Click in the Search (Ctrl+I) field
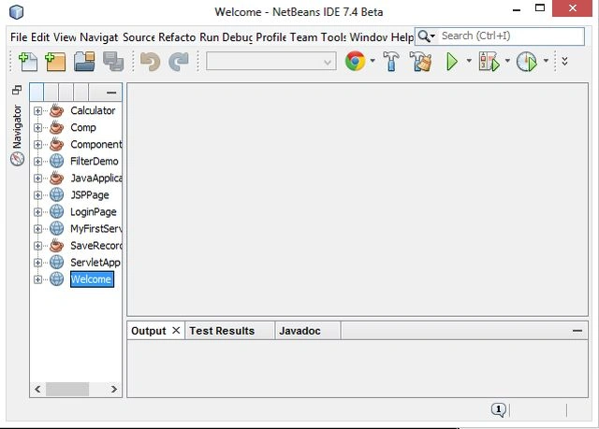 click(511, 36)
